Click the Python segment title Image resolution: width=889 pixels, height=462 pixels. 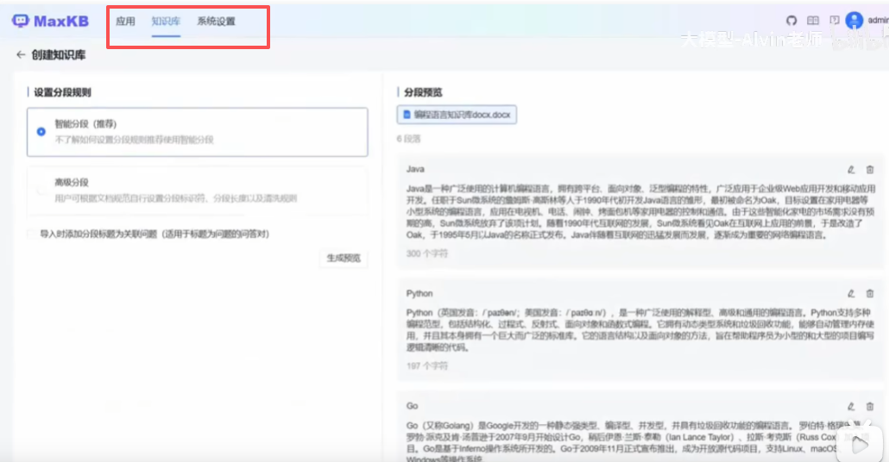point(419,293)
